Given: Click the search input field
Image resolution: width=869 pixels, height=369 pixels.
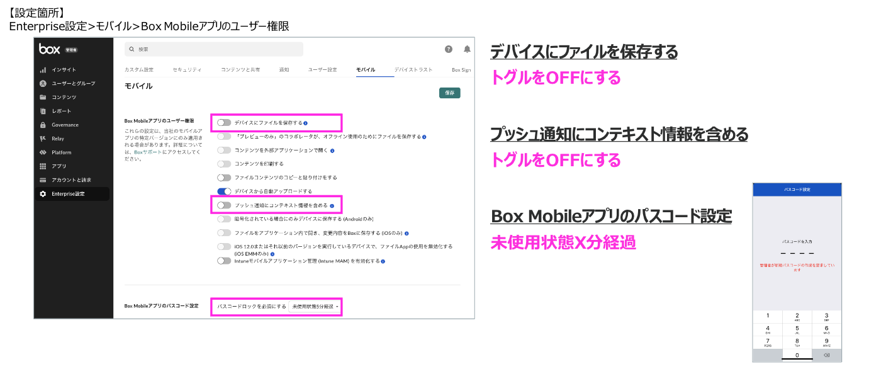Looking at the screenshot, I should (214, 49).
